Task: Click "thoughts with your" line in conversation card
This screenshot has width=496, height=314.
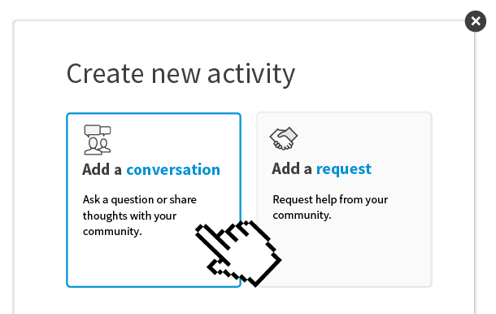Action: (130, 216)
